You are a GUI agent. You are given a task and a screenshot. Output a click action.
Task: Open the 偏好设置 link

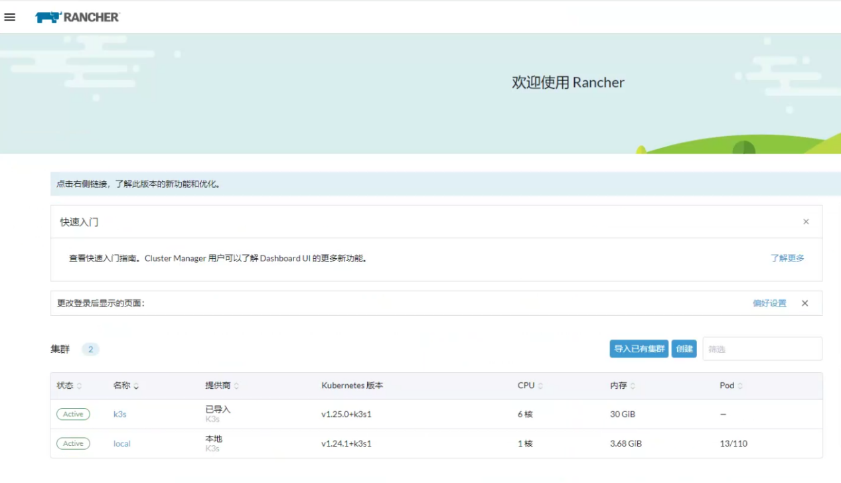pos(769,303)
